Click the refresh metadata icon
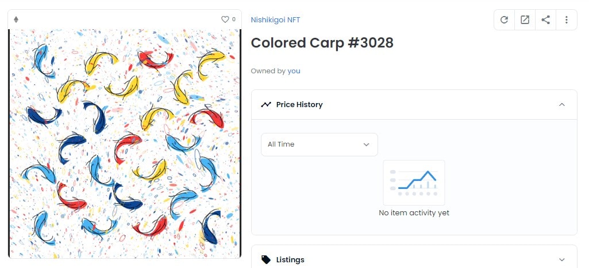The height and width of the screenshot is (268, 589). pos(504,20)
